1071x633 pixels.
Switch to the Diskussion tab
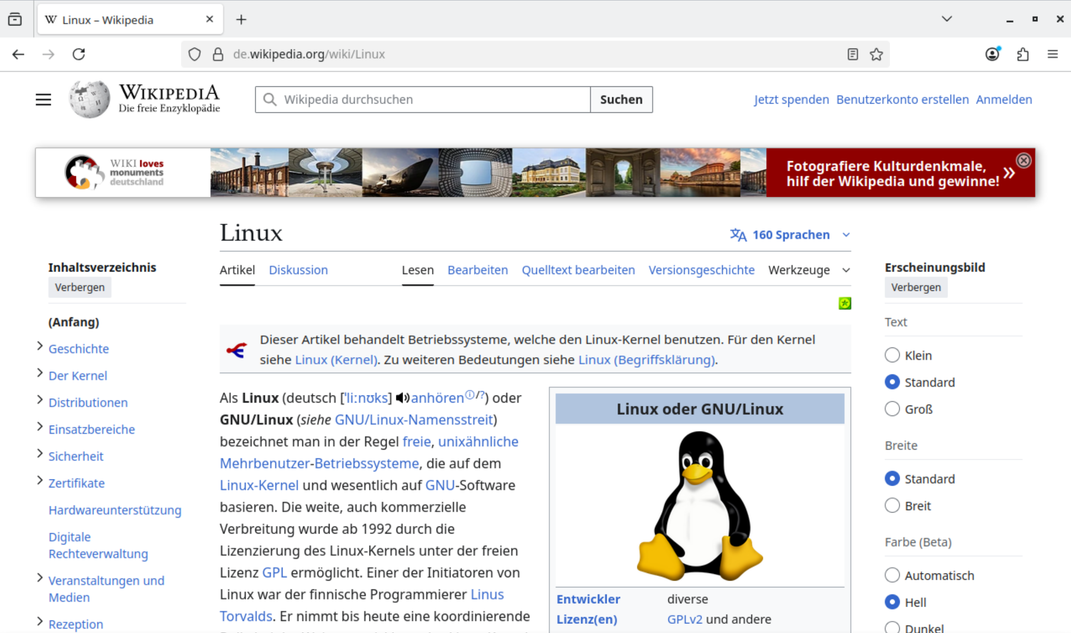pos(298,270)
